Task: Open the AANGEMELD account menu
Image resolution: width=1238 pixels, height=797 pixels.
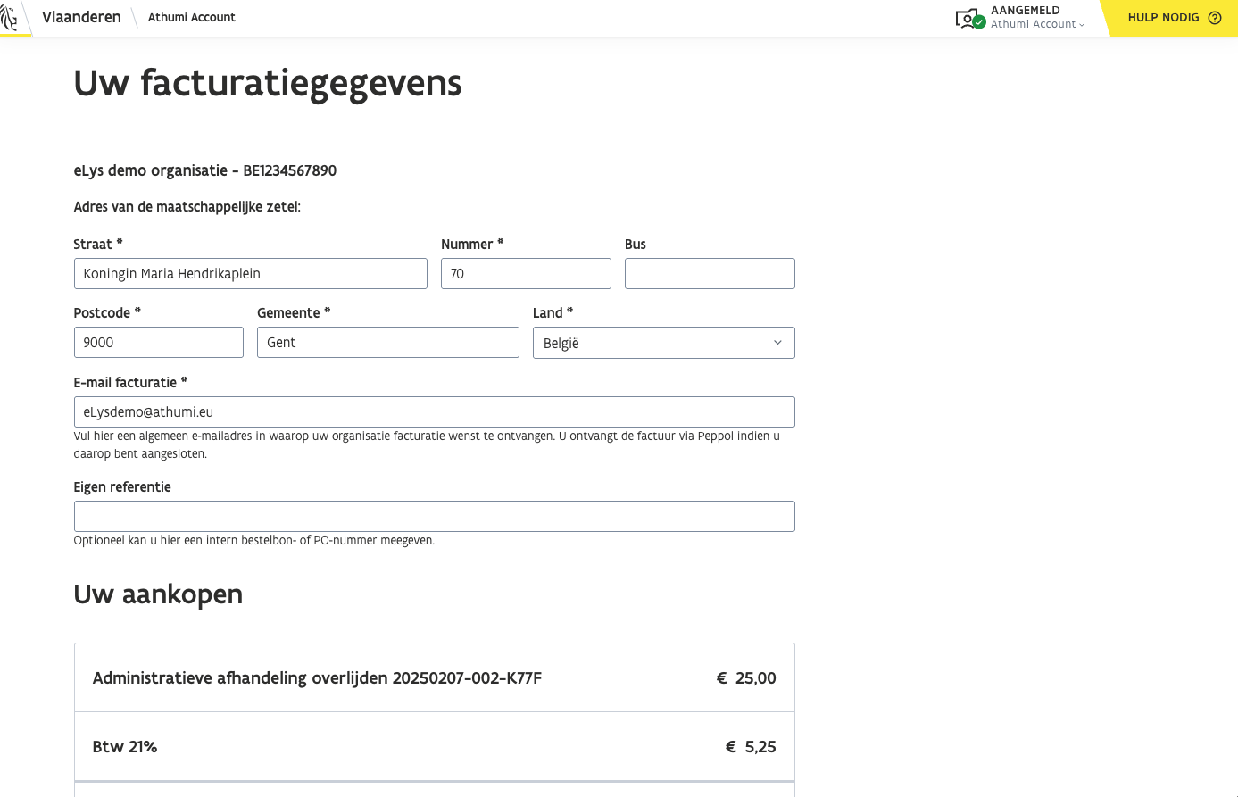Action: tap(1025, 11)
